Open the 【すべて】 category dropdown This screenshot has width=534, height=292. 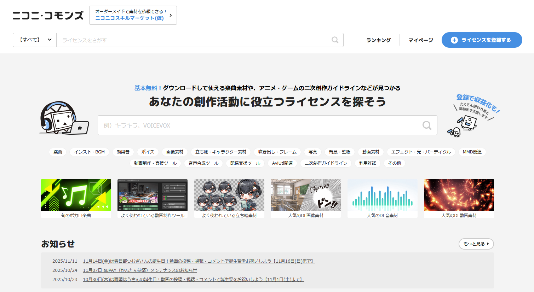pyautogui.click(x=35, y=40)
